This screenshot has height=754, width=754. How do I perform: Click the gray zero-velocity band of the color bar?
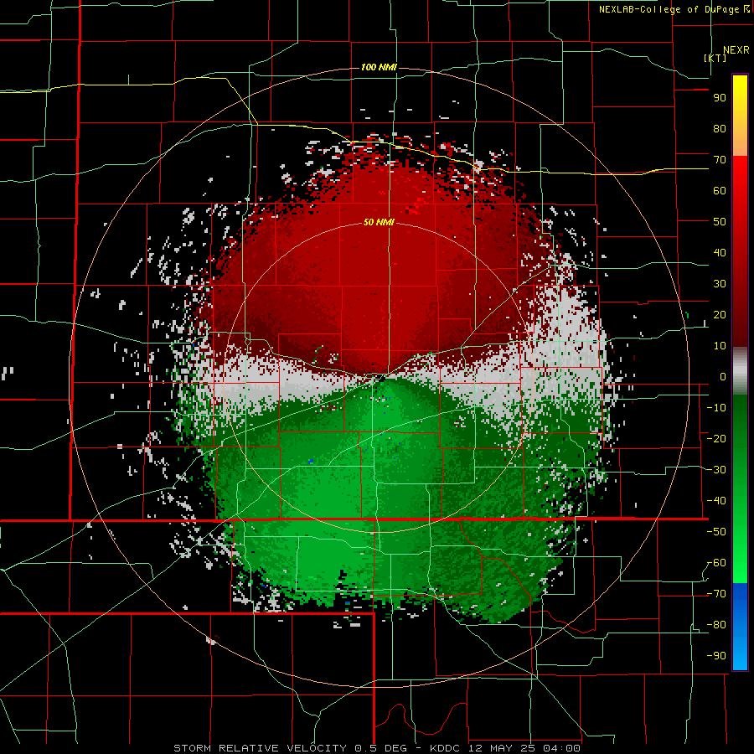coord(740,371)
